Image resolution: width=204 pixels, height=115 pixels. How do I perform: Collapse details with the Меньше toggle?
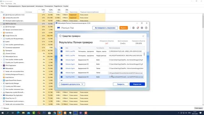pos(5,108)
